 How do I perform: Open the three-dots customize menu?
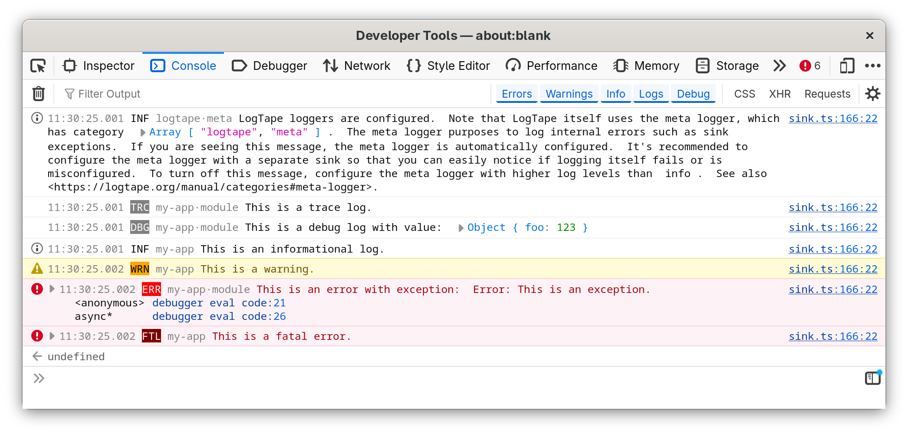pyautogui.click(x=872, y=66)
